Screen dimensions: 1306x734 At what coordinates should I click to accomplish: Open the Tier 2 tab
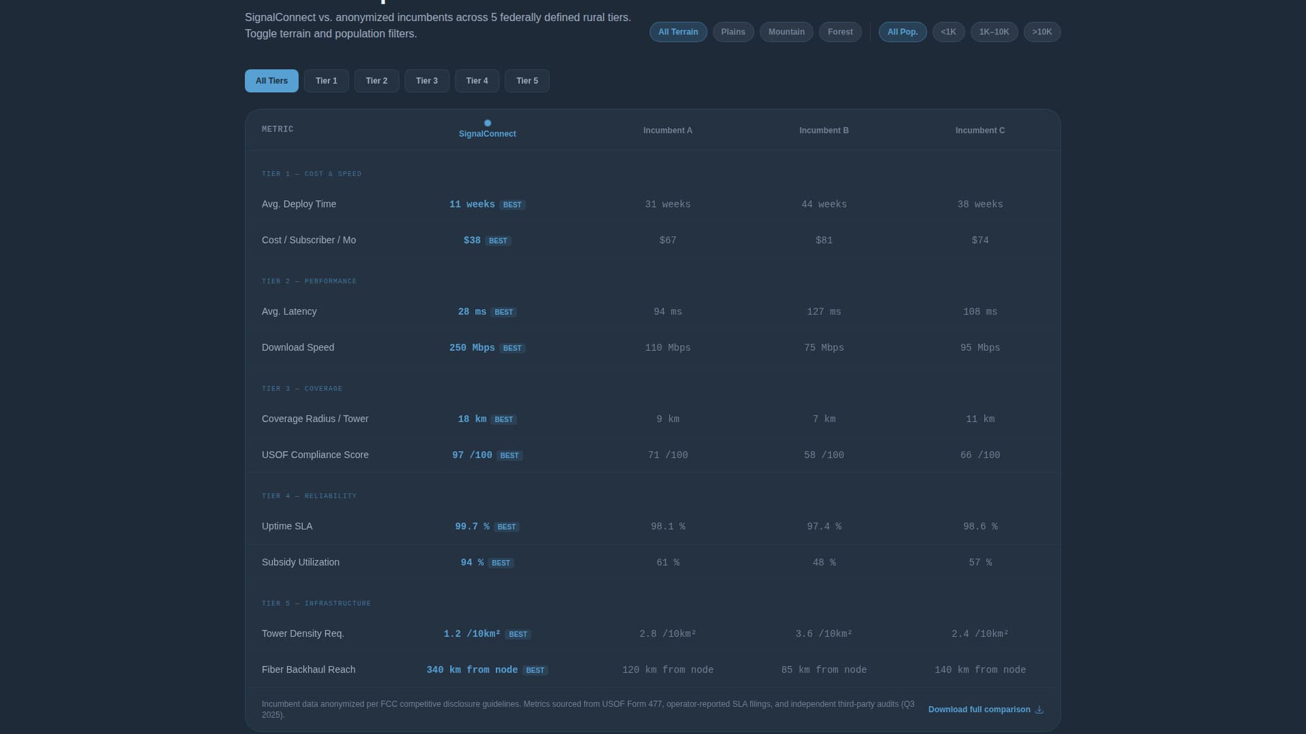point(377,81)
